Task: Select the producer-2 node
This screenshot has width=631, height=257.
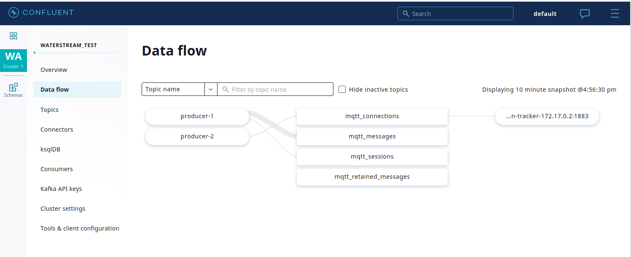Action: click(197, 137)
